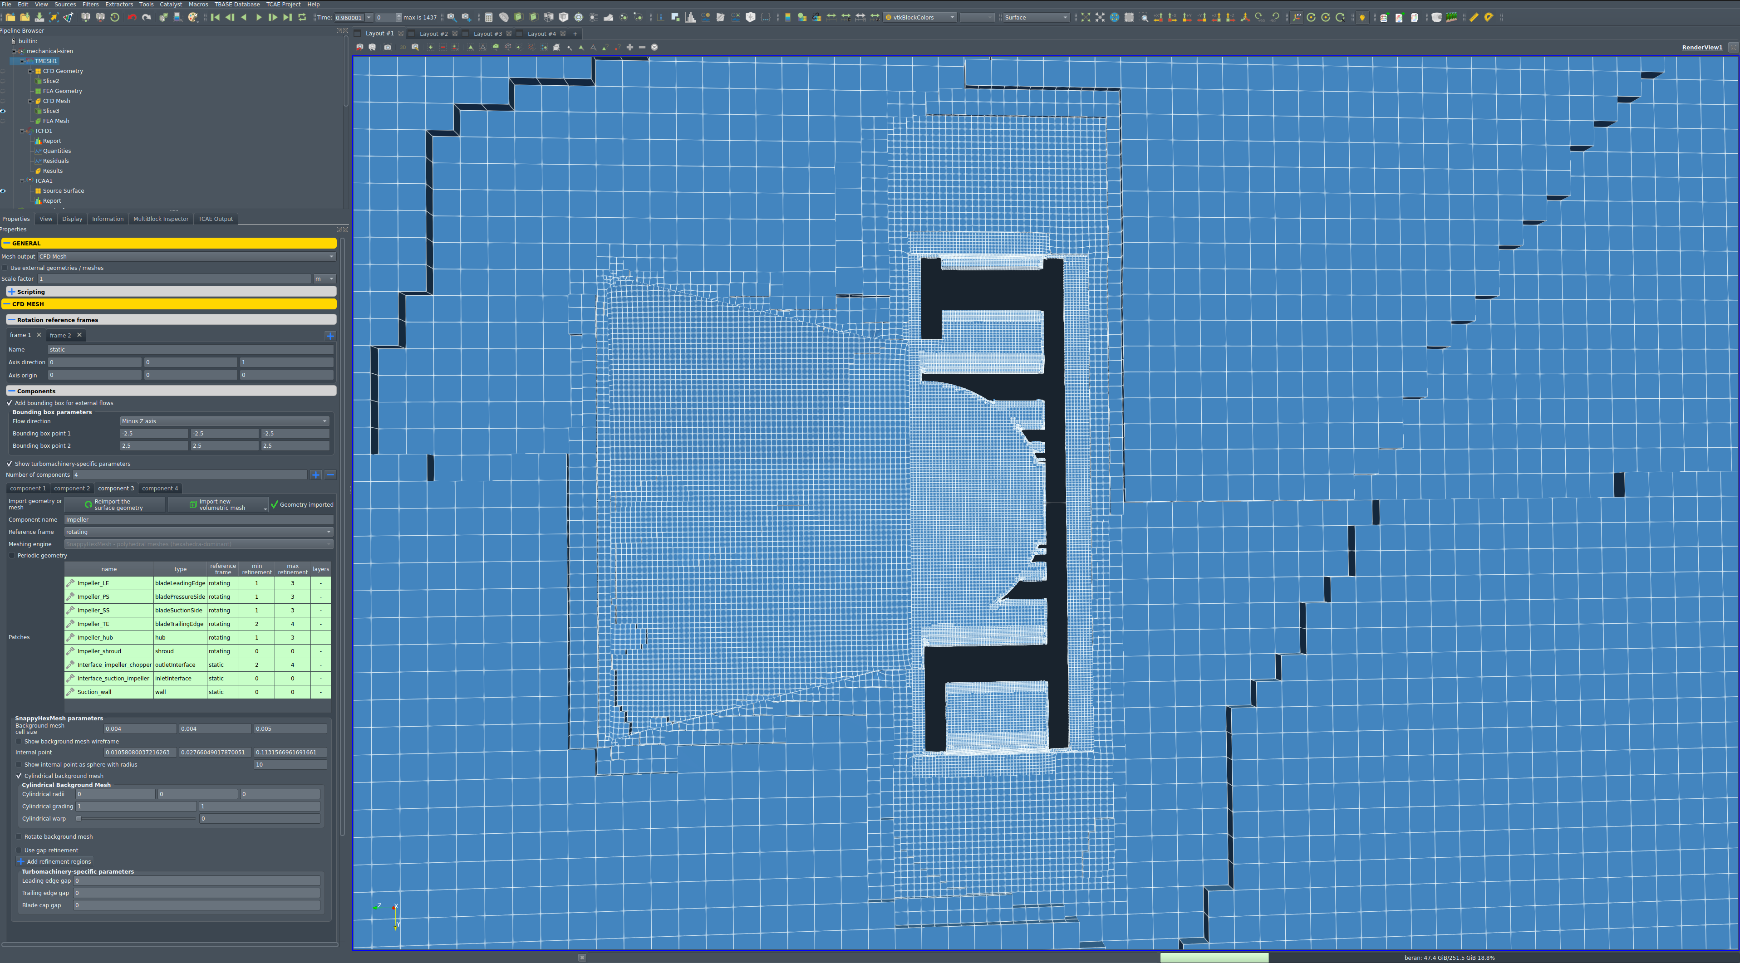Click the Reset Camera icon

click(x=1086, y=18)
